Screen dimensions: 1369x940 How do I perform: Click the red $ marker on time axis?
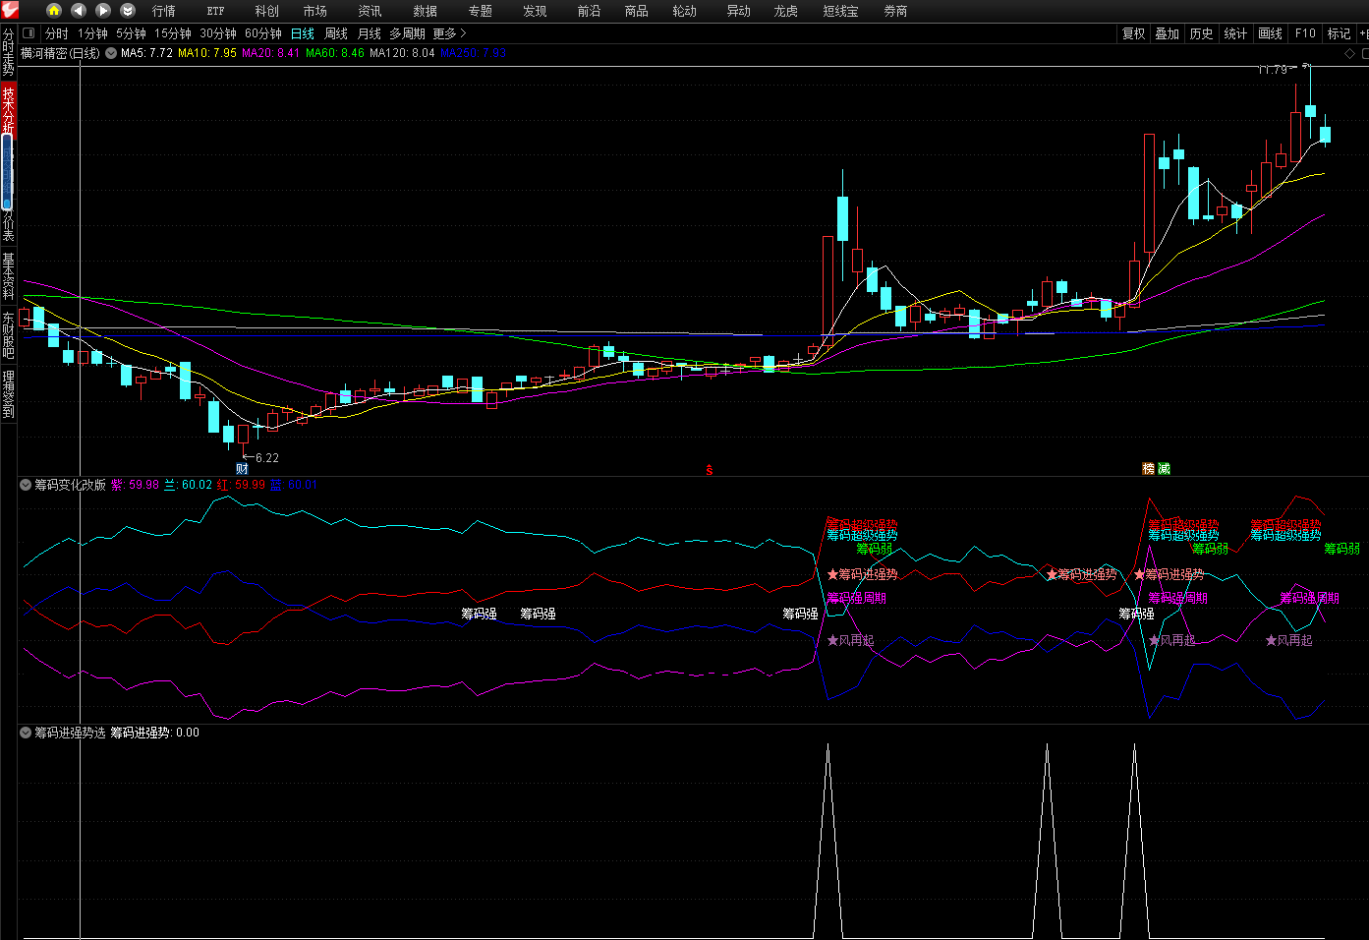(709, 470)
